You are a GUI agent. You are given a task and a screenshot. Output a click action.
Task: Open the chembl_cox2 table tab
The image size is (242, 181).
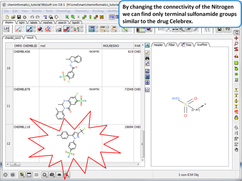(x=13, y=38)
